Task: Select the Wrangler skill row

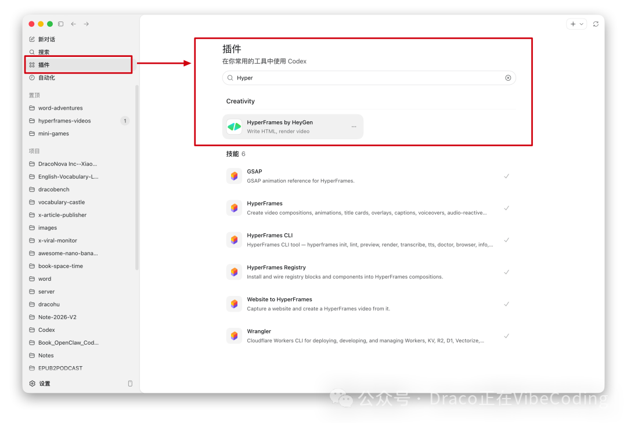Action: coord(369,336)
